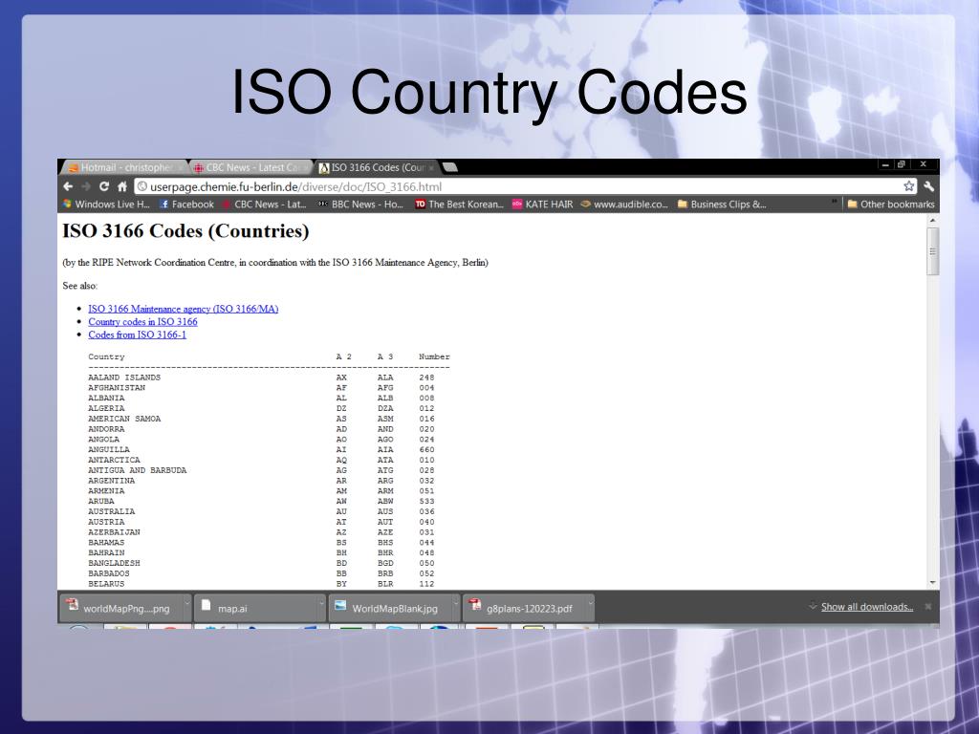Image resolution: width=979 pixels, height=734 pixels.
Task: Follow the ISO 3166 Maintenance agency link
Action: (x=183, y=309)
